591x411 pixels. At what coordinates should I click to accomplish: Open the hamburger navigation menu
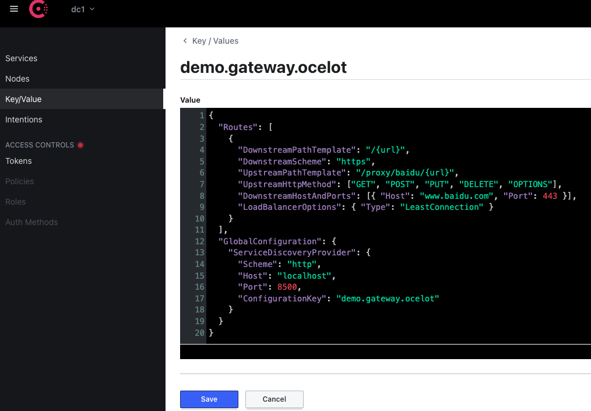14,9
